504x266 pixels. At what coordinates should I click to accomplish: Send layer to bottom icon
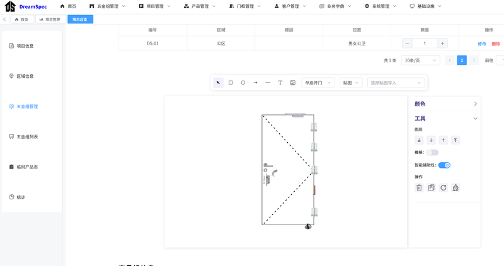tap(419, 140)
